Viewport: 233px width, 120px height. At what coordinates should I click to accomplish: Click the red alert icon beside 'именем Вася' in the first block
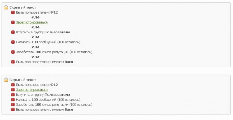13,62
